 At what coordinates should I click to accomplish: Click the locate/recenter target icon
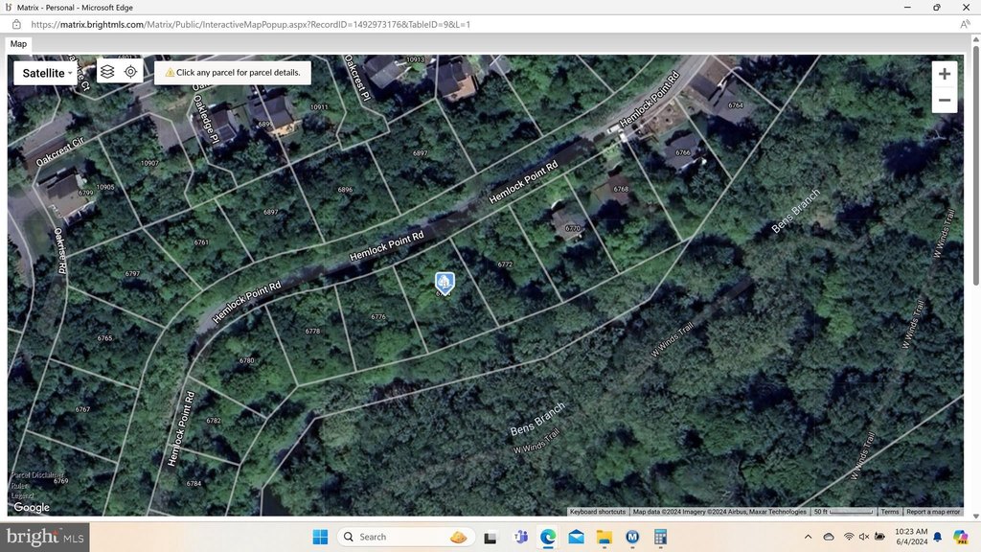[x=131, y=72]
